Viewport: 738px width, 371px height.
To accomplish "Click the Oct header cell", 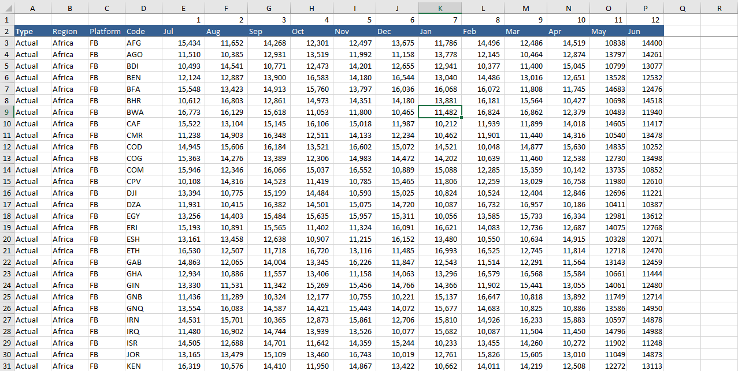I will pos(311,31).
